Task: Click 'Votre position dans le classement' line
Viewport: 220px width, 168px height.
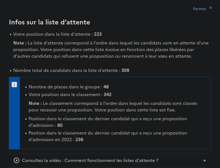Action: click(65, 95)
